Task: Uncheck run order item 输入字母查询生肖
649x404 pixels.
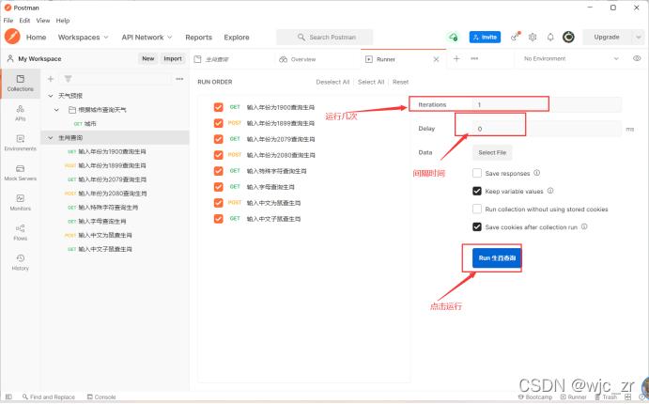Action: point(219,187)
